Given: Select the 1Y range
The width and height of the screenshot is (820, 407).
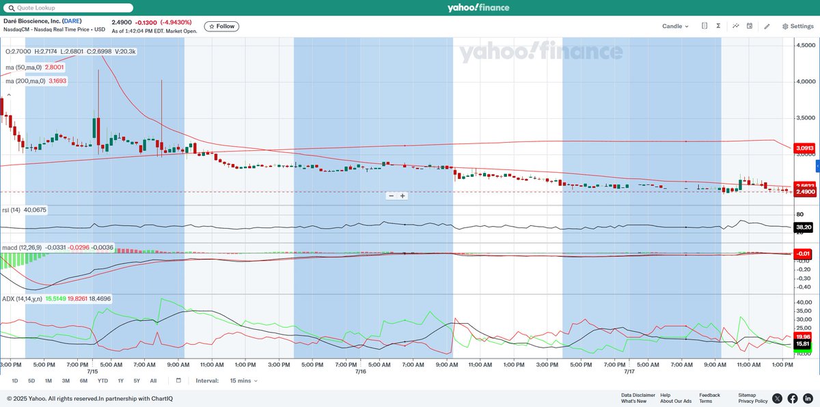Looking at the screenshot, I should (120, 380).
